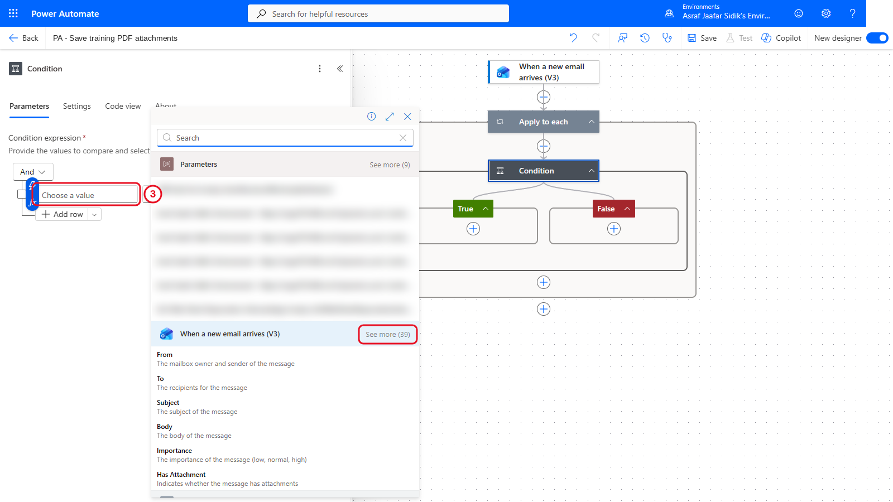Collapse the Condition card chevron
This screenshot has width=893, height=502.
[591, 171]
